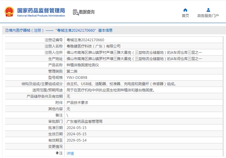Click the 数据查询 label
The width and height of the screenshot is (226, 158).
(x=87, y=12)
